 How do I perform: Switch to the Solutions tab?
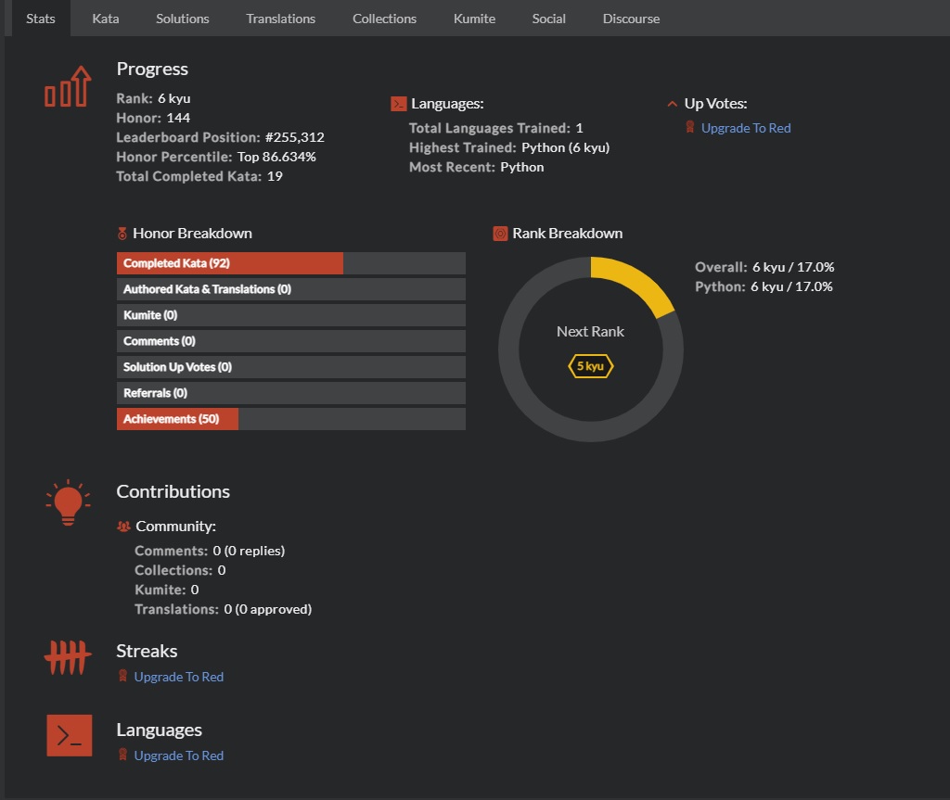pos(183,19)
